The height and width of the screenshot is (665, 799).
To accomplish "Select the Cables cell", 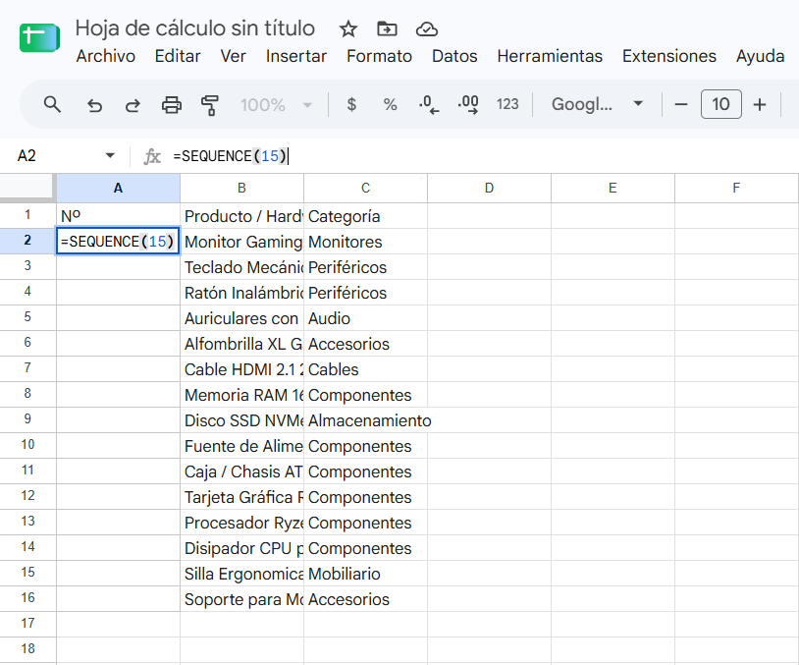I will 365,369.
